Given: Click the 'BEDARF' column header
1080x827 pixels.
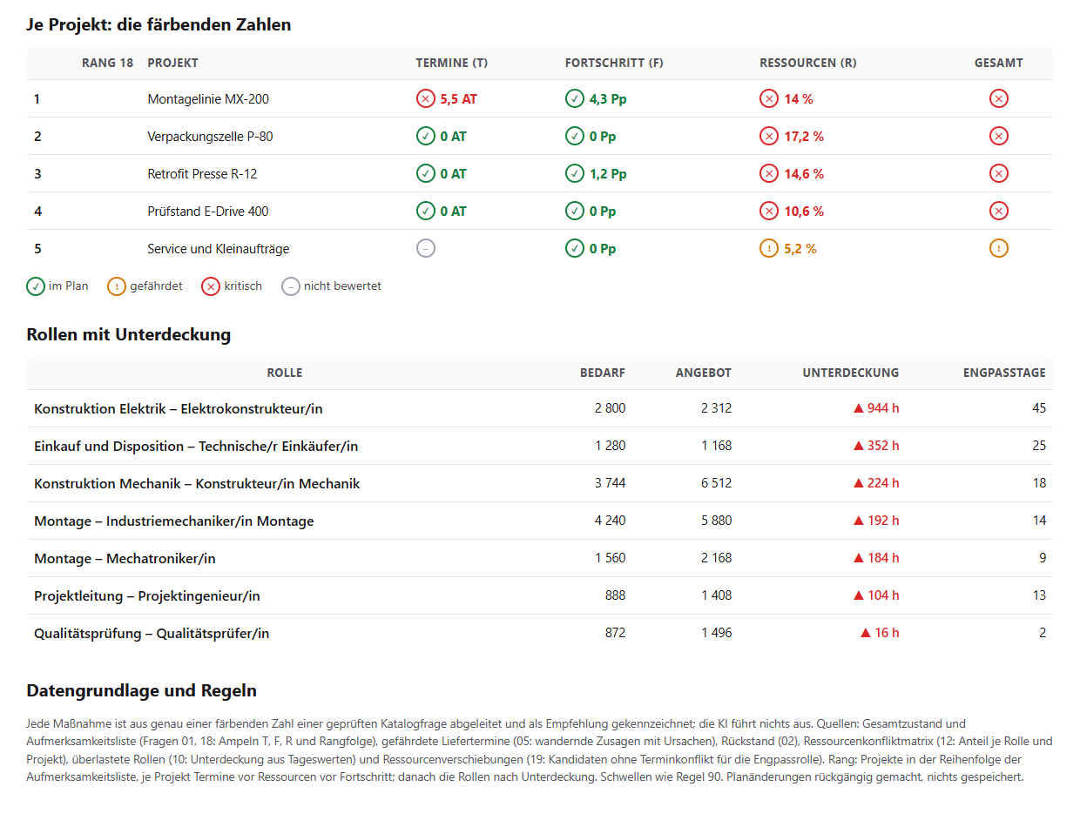Looking at the screenshot, I should [x=603, y=373].
